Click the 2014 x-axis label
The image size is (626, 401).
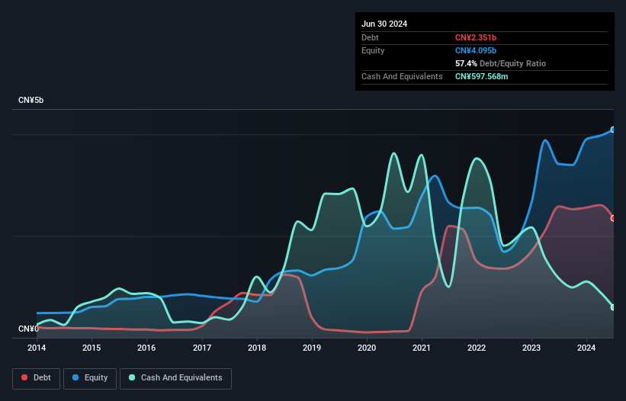pyautogui.click(x=37, y=348)
